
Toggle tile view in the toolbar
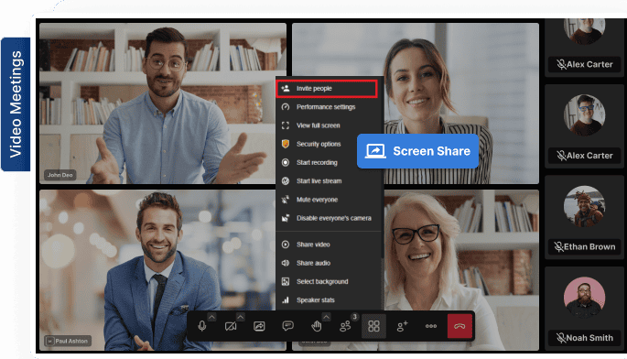click(373, 326)
